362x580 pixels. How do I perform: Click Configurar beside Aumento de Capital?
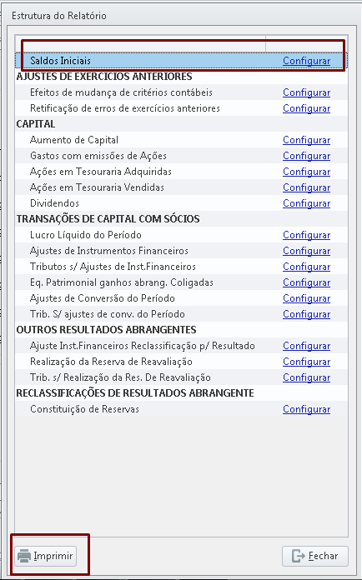point(306,140)
